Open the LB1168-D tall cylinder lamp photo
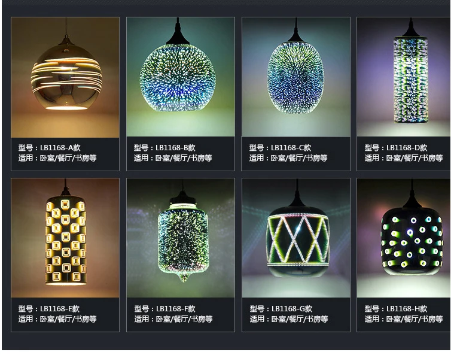Viewport: 451px width, 355px height. click(404, 77)
